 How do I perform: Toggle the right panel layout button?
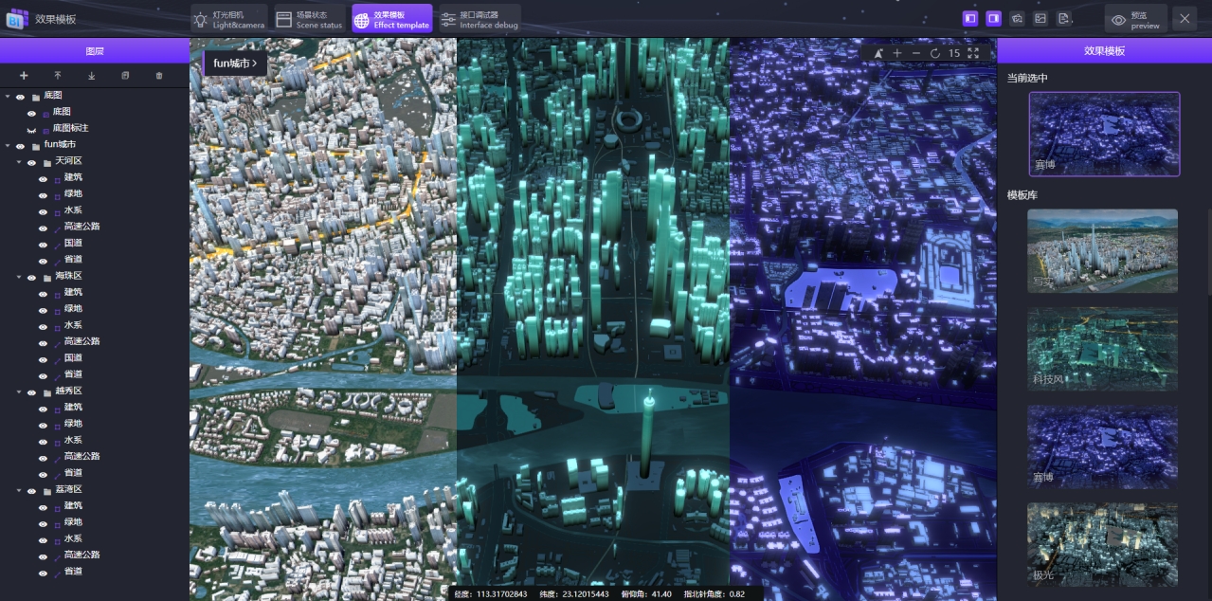point(993,18)
